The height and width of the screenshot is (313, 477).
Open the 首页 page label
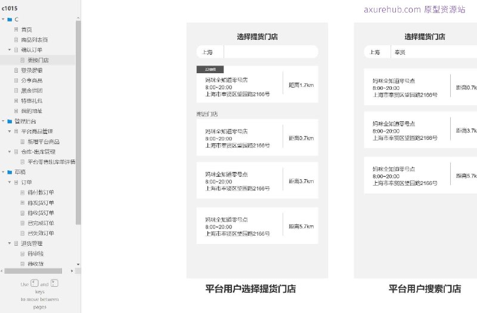(26, 29)
